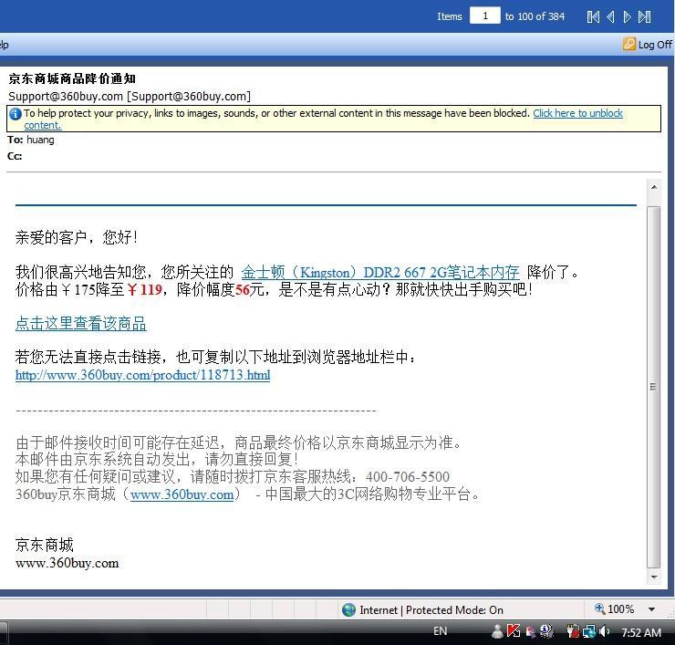
Task: Click the blue info icon in privacy bar
Action: tap(16, 114)
